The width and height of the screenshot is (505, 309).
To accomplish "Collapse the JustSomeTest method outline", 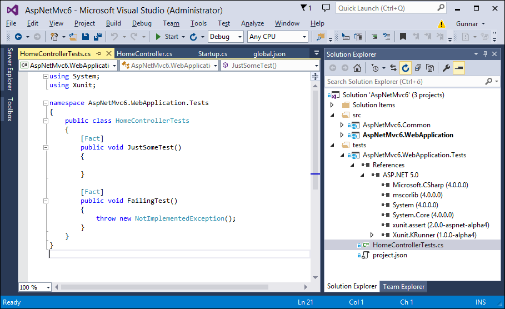I will pyautogui.click(x=46, y=148).
